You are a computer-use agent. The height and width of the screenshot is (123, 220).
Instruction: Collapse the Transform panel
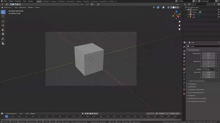point(194,50)
